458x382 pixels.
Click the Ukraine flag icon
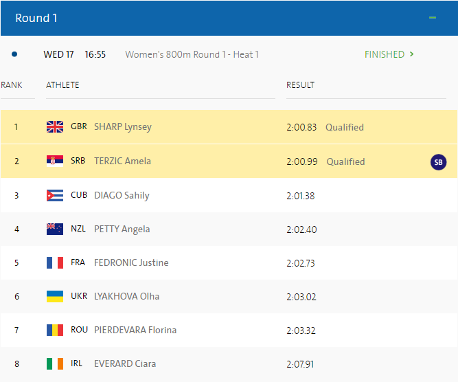55,296
